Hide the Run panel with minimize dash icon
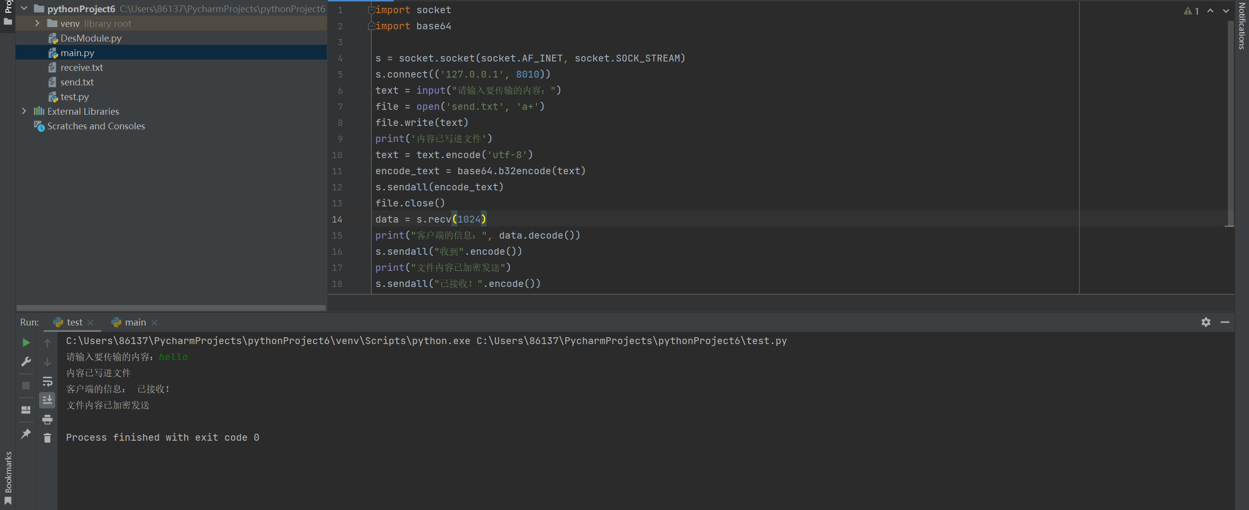 1225,322
